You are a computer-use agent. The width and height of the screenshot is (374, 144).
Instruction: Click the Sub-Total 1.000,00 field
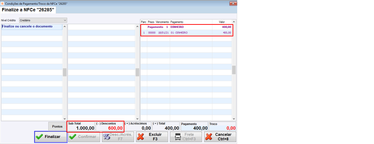[81, 126]
